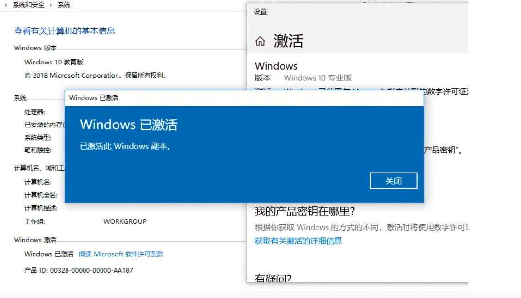Click the 2018 Microsoft Corporation copyright line
This screenshot has width=521, height=298.
tap(95, 75)
